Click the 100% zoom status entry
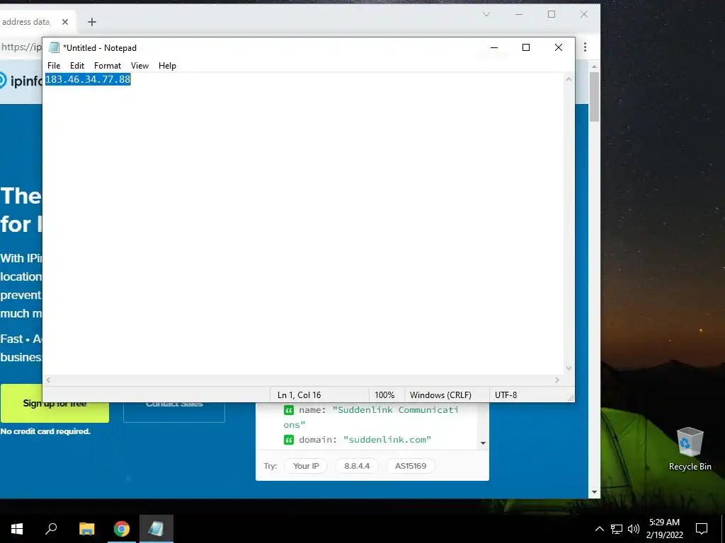Image resolution: width=725 pixels, height=543 pixels. pyautogui.click(x=384, y=395)
